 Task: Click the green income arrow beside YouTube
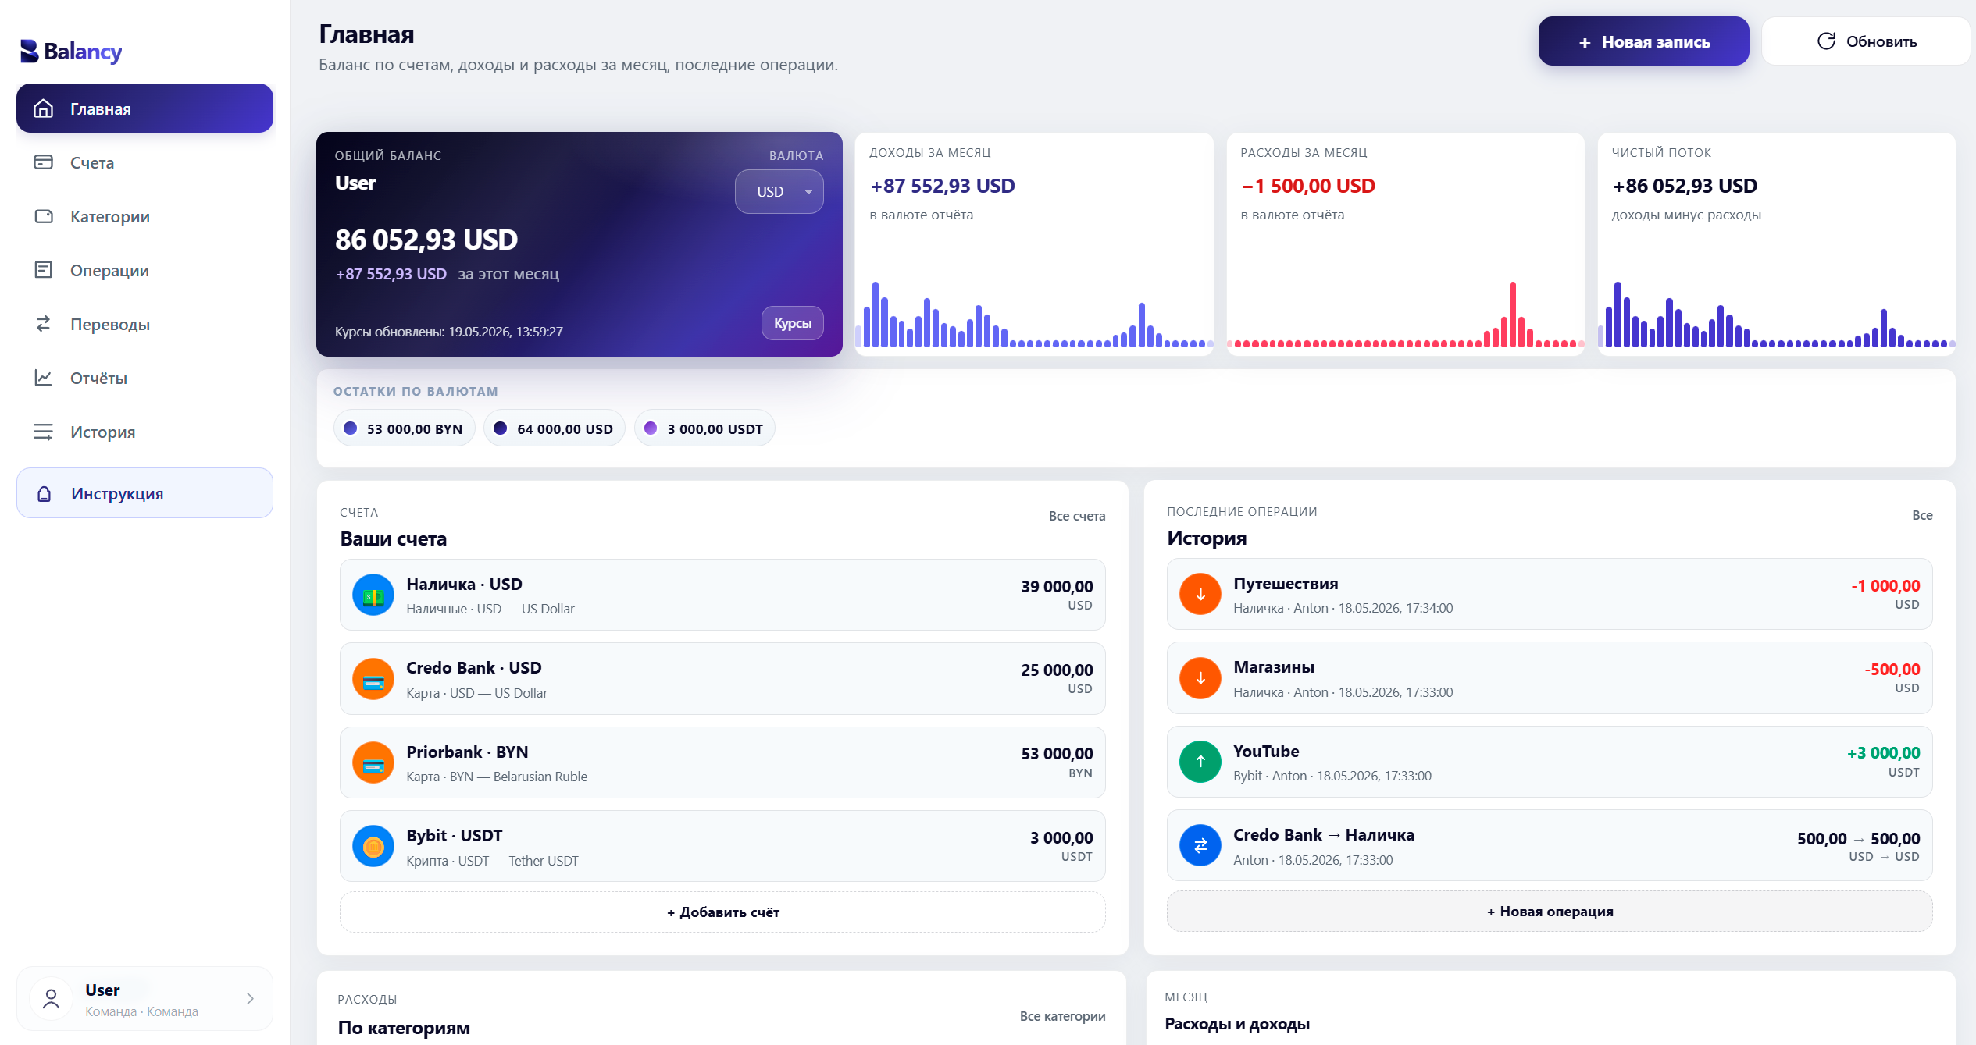pos(1200,762)
